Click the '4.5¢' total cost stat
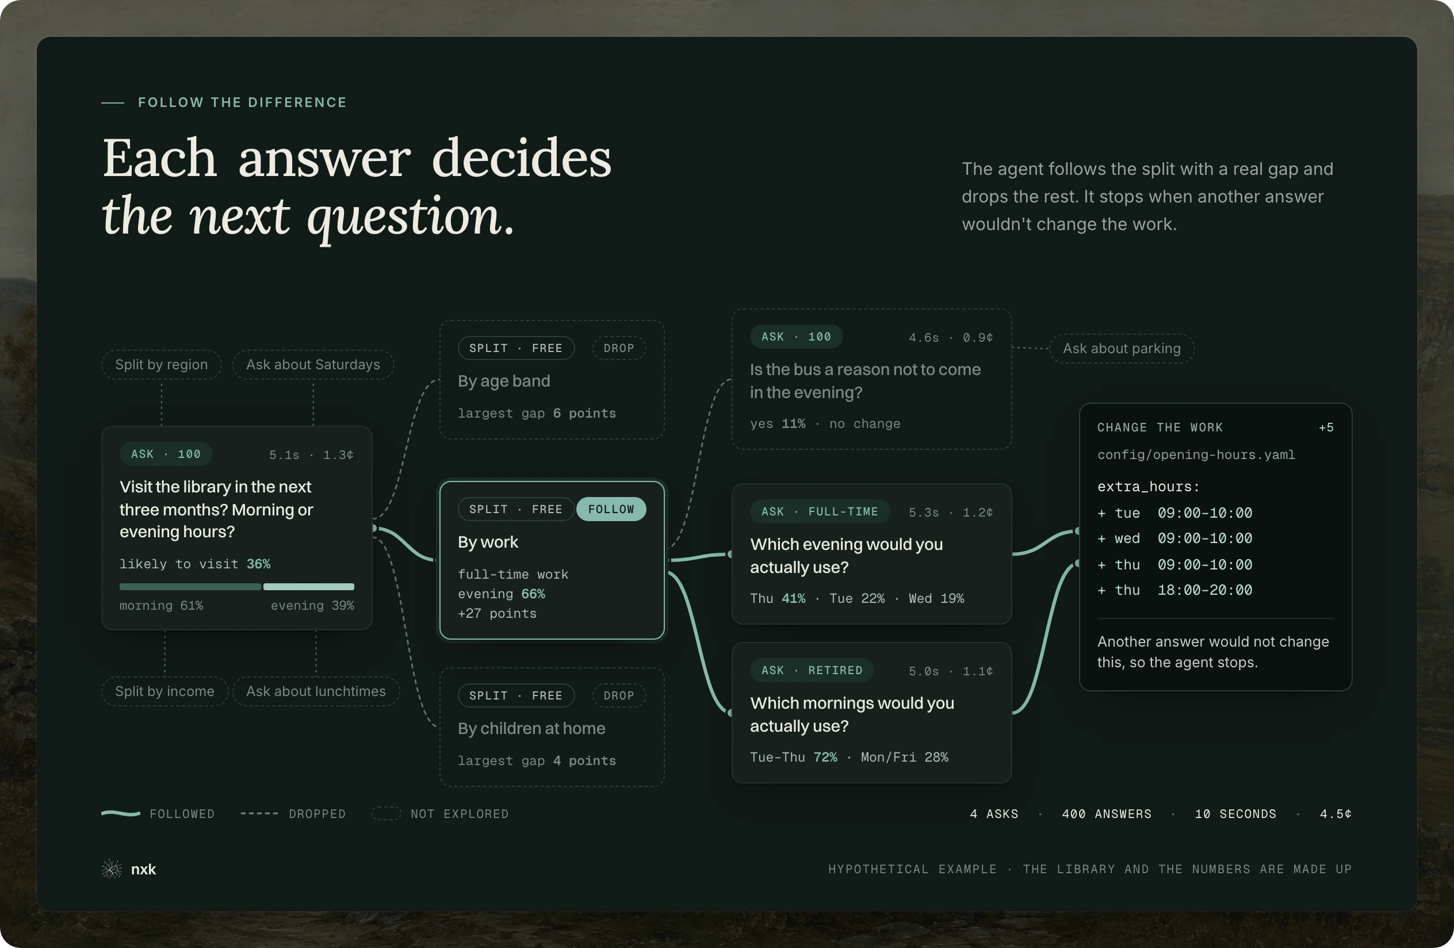1454x948 pixels. tap(1336, 813)
